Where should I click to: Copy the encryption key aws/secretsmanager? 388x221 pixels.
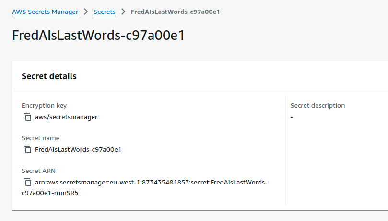(x=27, y=117)
